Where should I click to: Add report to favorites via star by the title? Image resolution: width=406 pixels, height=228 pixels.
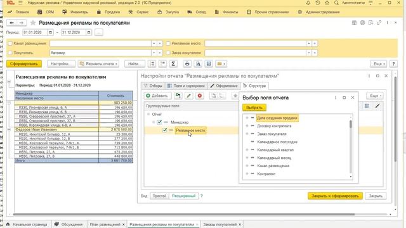coord(33,23)
